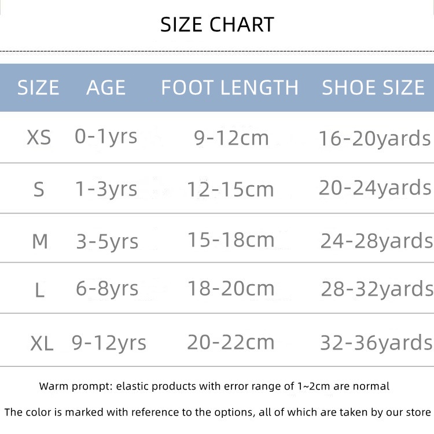Click the 18-20cm foot length cell
Viewport: 434px width, 434px height.
tap(230, 288)
